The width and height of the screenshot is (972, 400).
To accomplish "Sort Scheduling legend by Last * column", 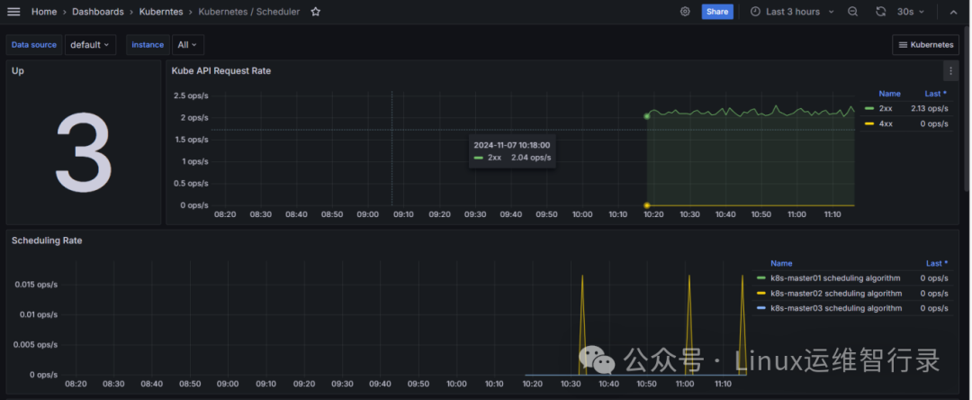I will pyautogui.click(x=937, y=263).
